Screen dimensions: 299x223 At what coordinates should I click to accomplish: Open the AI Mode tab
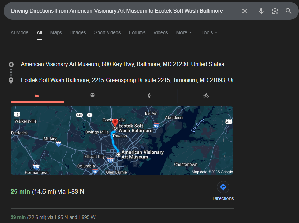pyautogui.click(x=20, y=32)
